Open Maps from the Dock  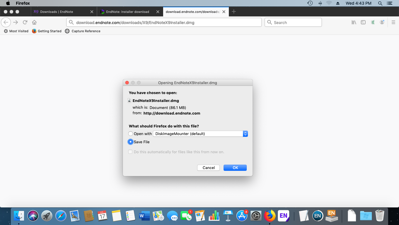[158, 216]
